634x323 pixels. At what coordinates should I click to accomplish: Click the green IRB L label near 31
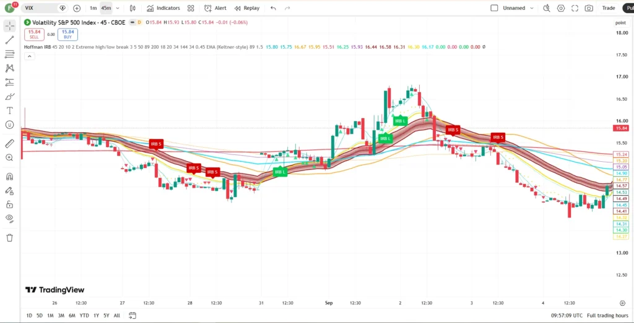[x=280, y=172]
